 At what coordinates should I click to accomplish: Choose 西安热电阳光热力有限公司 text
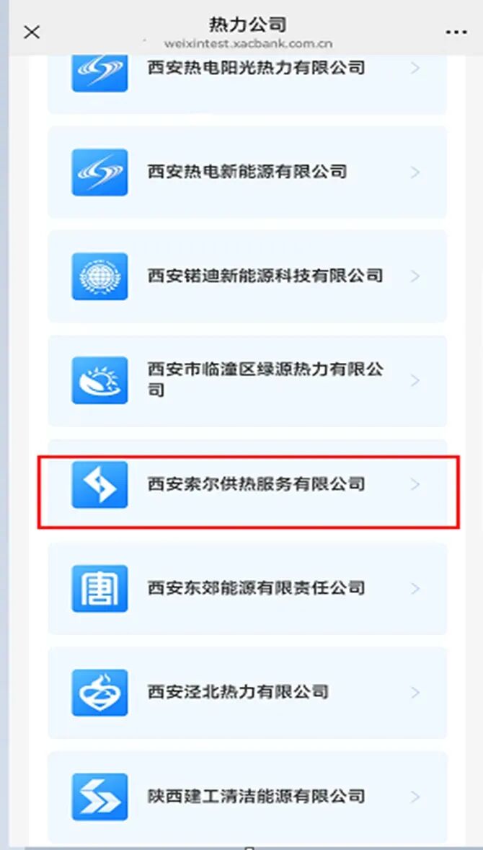[256, 69]
